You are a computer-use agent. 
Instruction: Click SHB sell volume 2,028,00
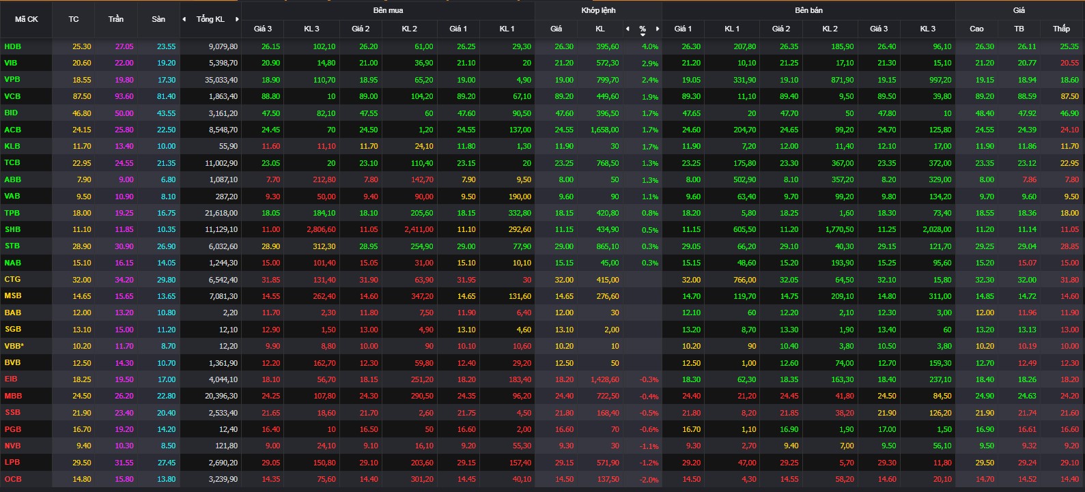pyautogui.click(x=936, y=230)
